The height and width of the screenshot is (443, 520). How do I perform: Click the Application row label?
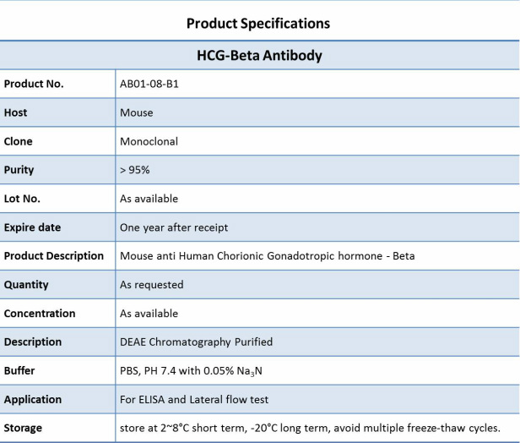tap(32, 400)
